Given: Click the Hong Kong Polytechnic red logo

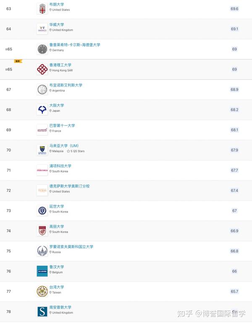Looking at the screenshot, I should pos(42,69).
